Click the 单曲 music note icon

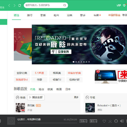click(x=18, y=97)
